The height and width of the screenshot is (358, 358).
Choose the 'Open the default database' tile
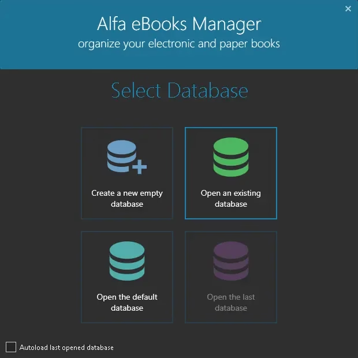pos(127,277)
